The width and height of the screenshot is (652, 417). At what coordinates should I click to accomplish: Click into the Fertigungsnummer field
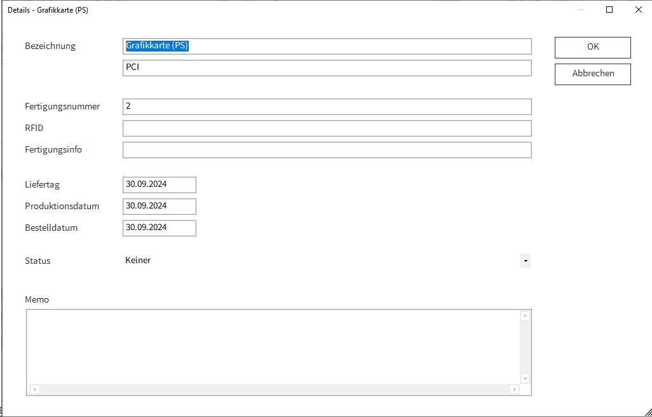[327, 107]
